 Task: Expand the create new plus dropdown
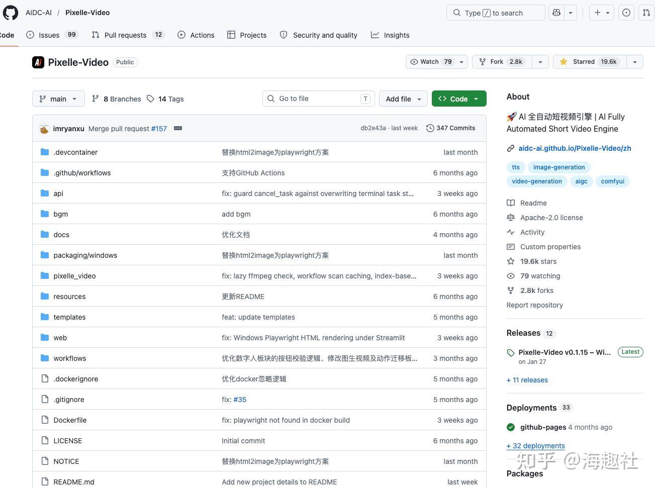pos(602,13)
